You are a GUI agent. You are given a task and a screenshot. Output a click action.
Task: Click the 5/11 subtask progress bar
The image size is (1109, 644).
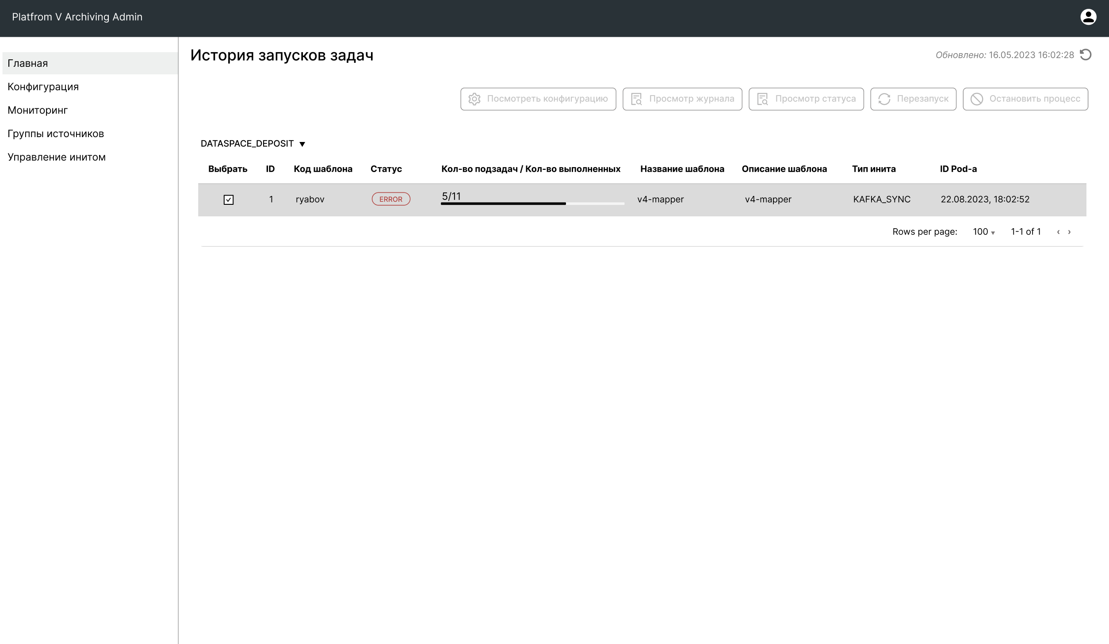(x=532, y=203)
